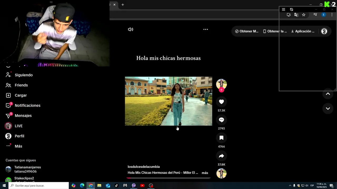Image resolution: width=337 pixels, height=189 pixels.
Task: Open Windows Start menu
Action: (4, 186)
